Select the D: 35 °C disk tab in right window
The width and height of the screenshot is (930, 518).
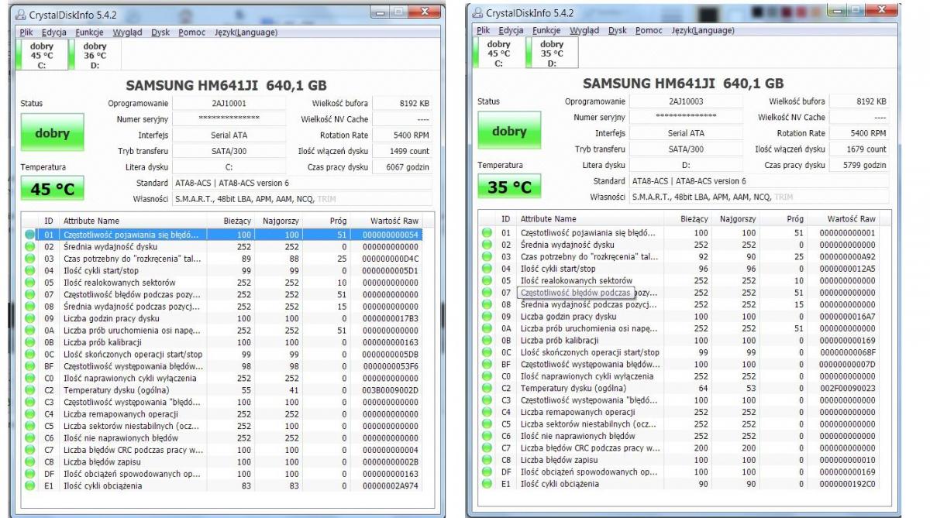pos(552,53)
